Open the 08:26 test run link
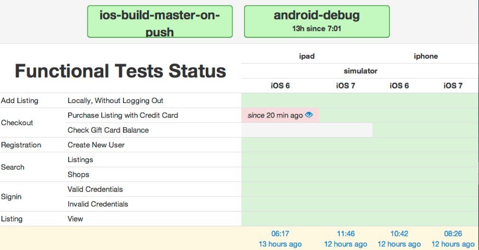This screenshot has height=250, width=479. point(452,233)
